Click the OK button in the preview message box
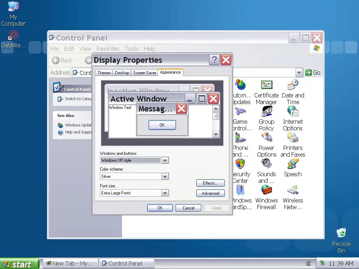 [162, 125]
